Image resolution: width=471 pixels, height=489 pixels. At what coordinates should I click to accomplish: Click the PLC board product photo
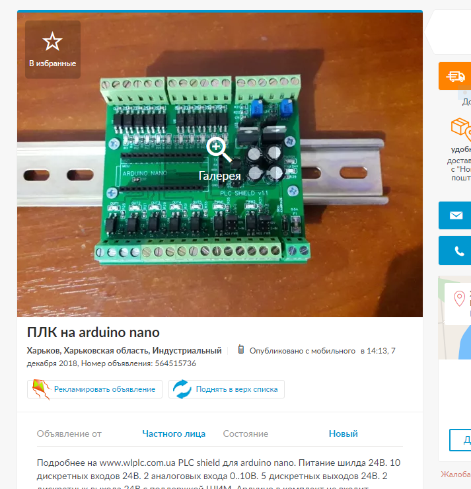coord(220,165)
